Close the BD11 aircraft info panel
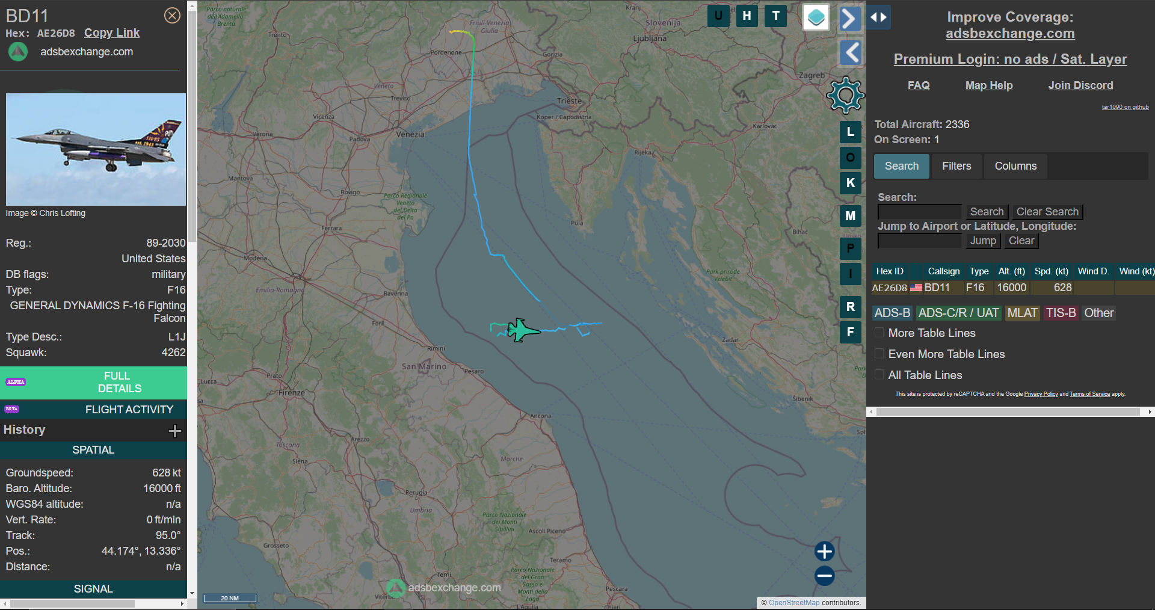 pos(172,16)
